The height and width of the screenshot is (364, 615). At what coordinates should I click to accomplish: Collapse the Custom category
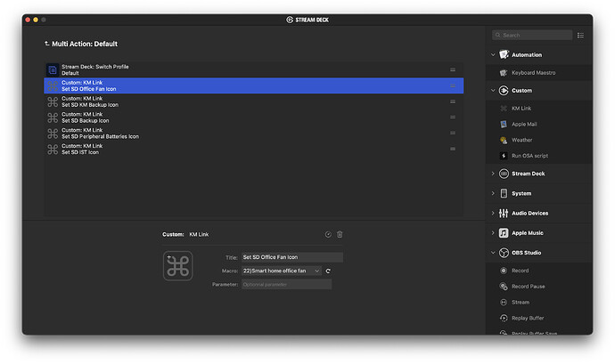[x=493, y=90]
